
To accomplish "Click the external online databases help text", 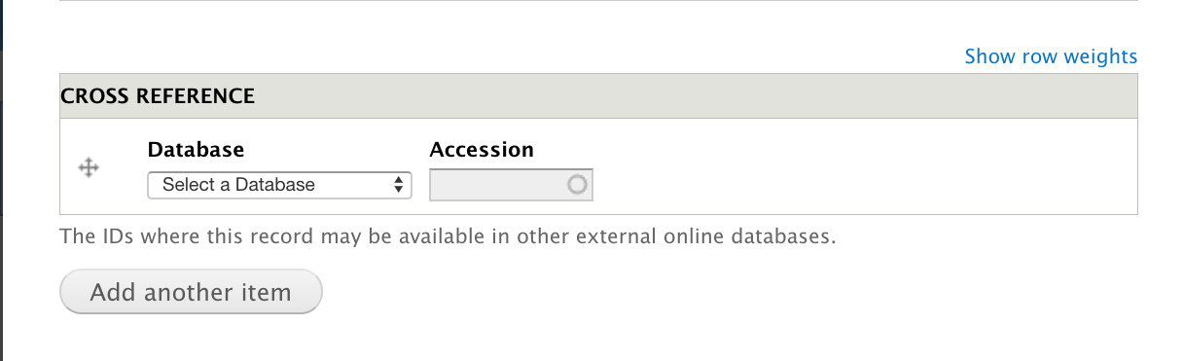I will (x=448, y=236).
